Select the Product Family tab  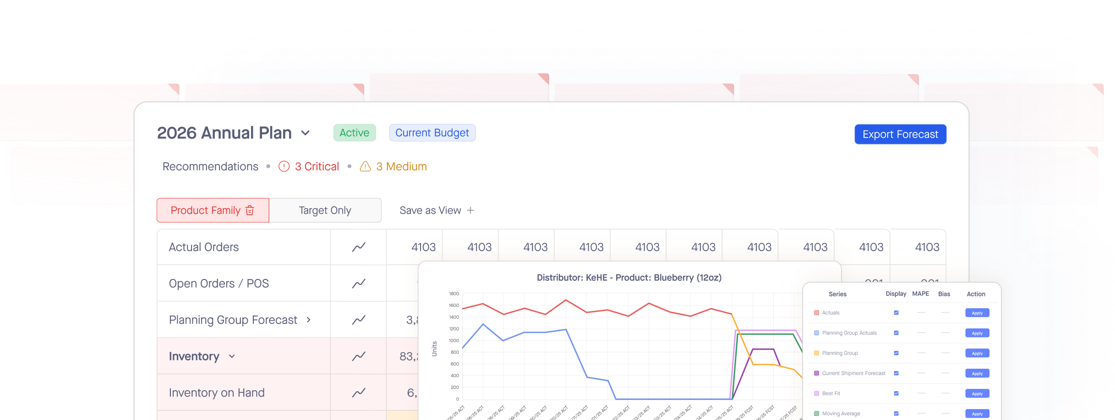[213, 210]
